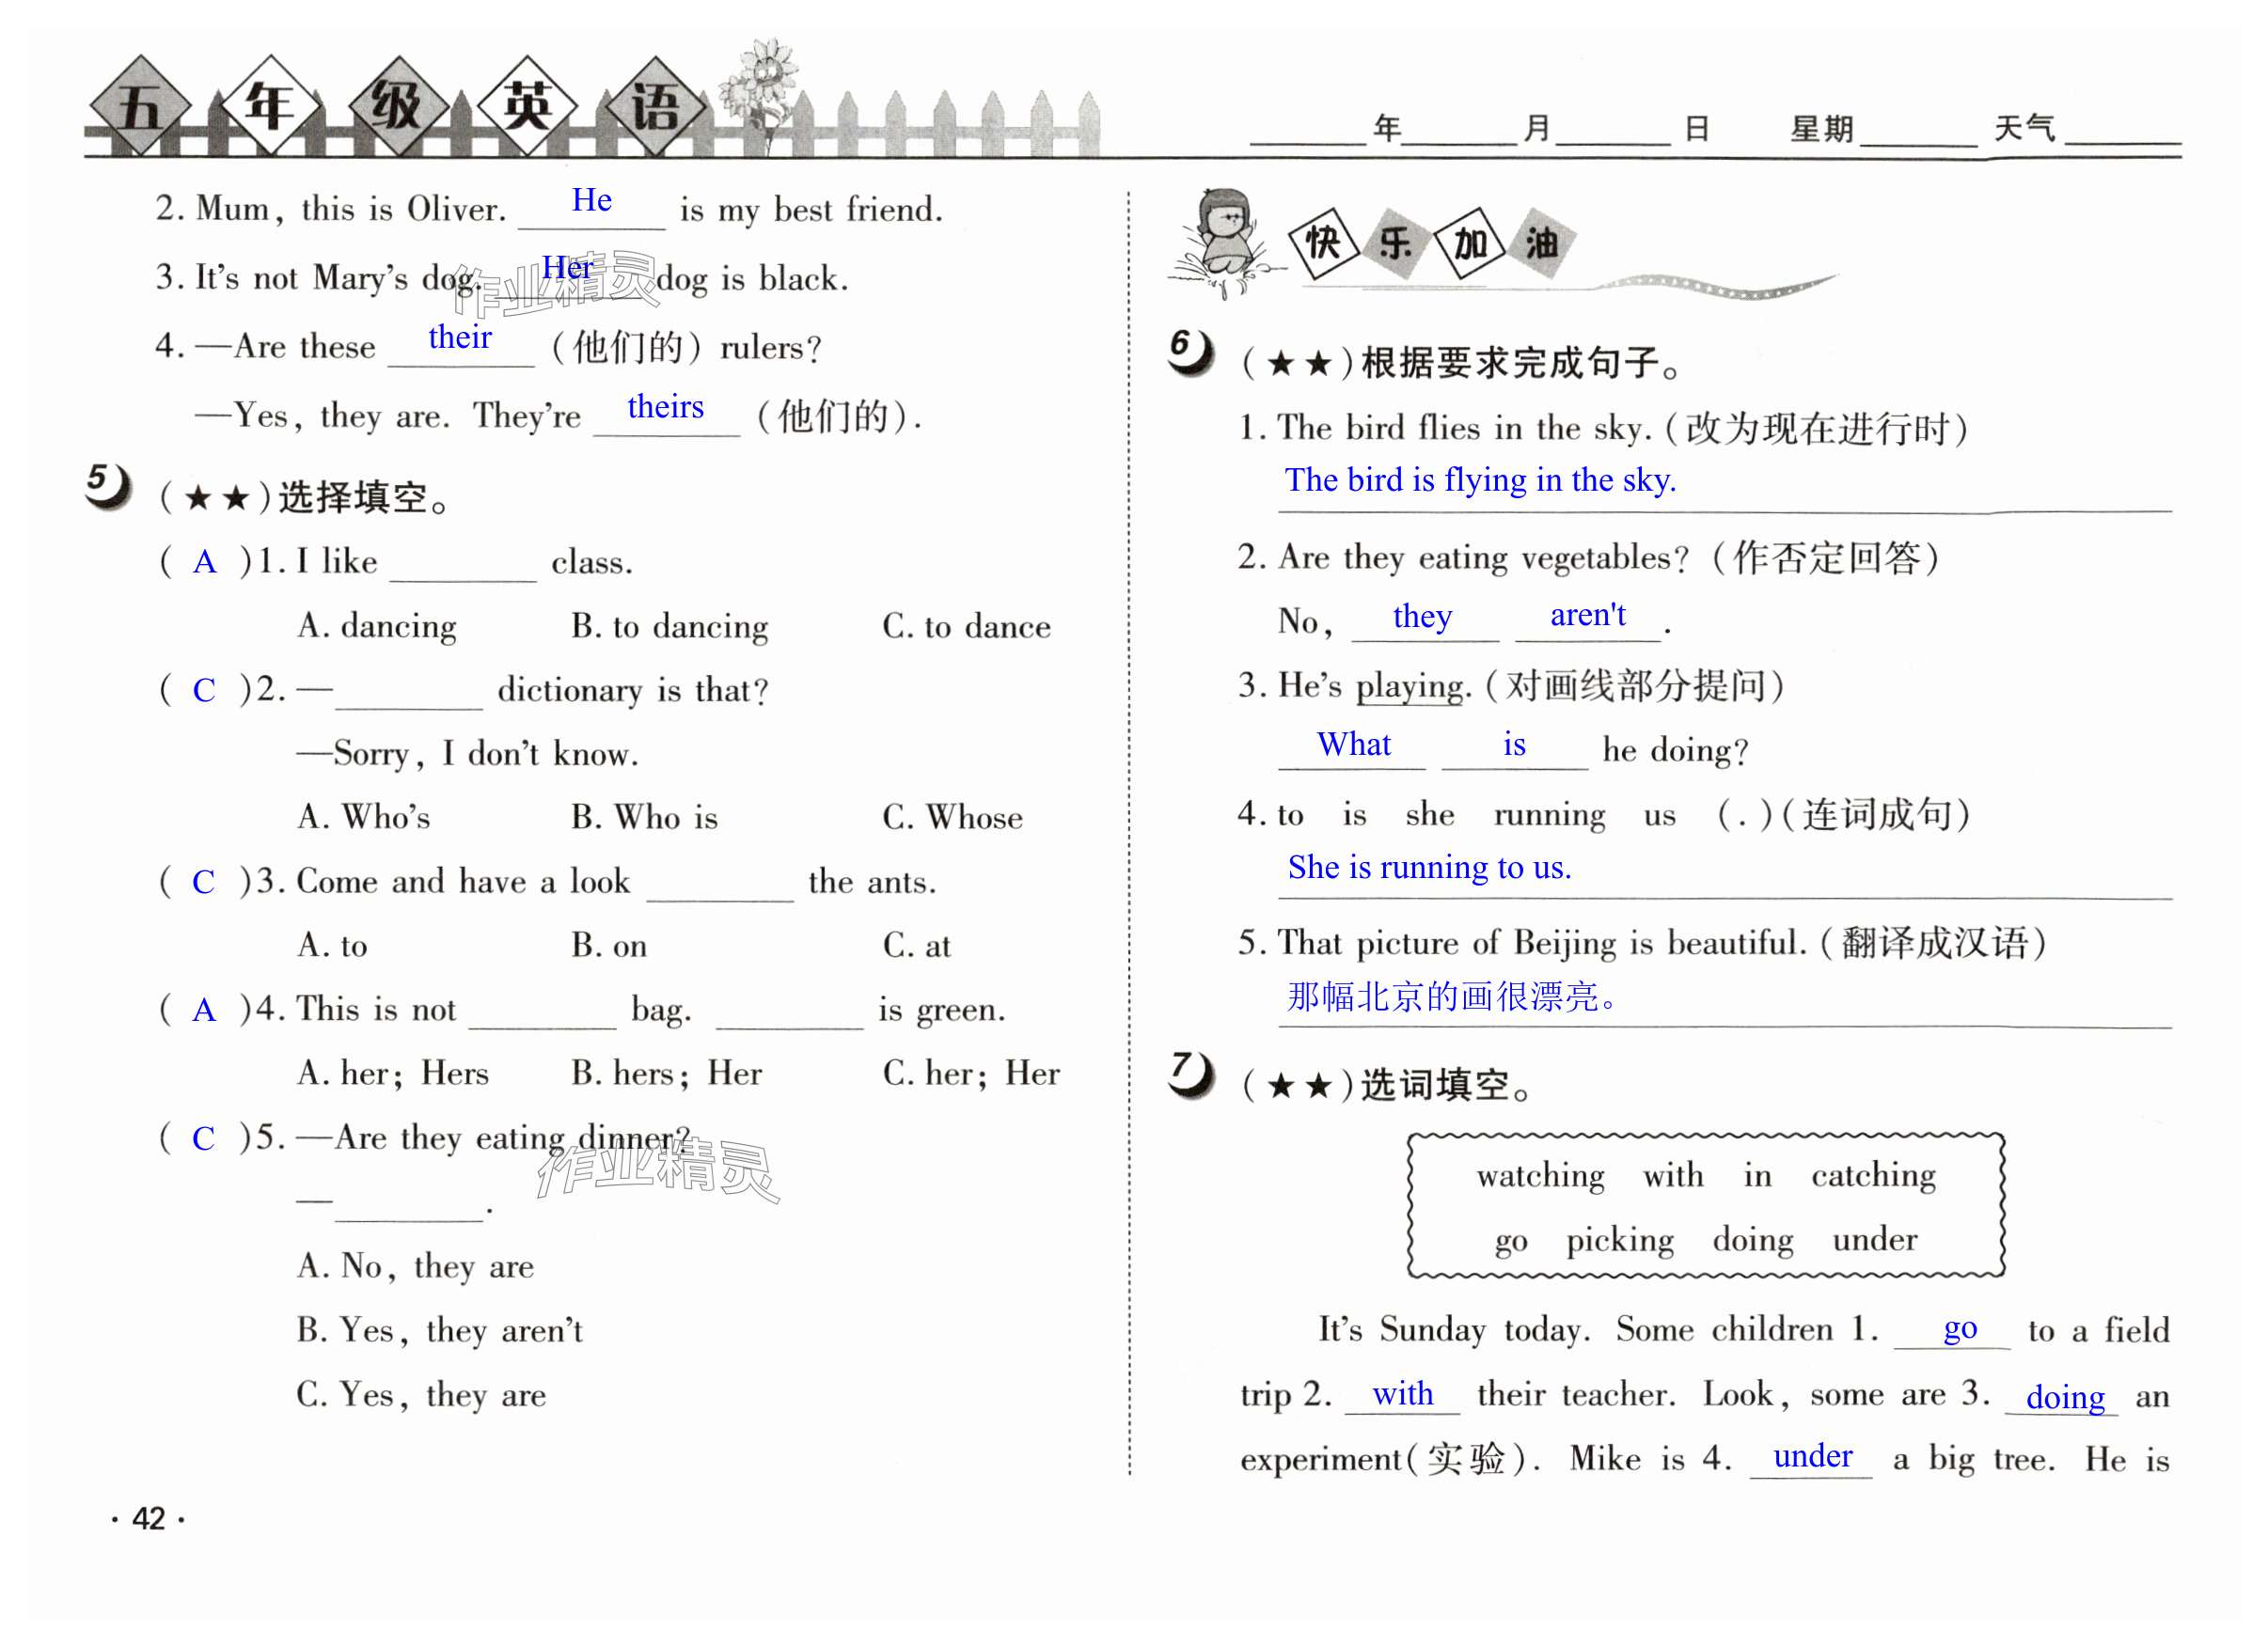Click the answer 'She is running to us.'
This screenshot has height=1647, width=2268.
tap(1429, 868)
